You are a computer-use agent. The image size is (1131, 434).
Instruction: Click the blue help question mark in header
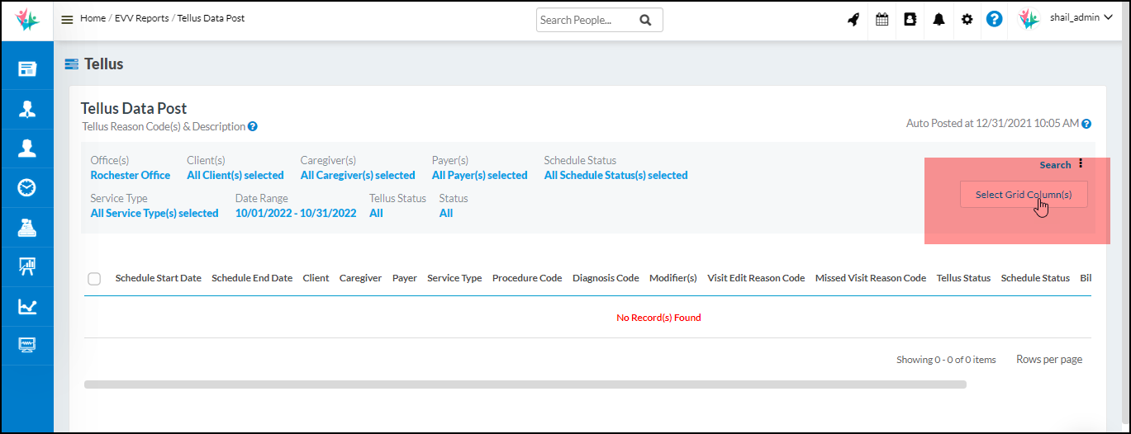coord(995,20)
